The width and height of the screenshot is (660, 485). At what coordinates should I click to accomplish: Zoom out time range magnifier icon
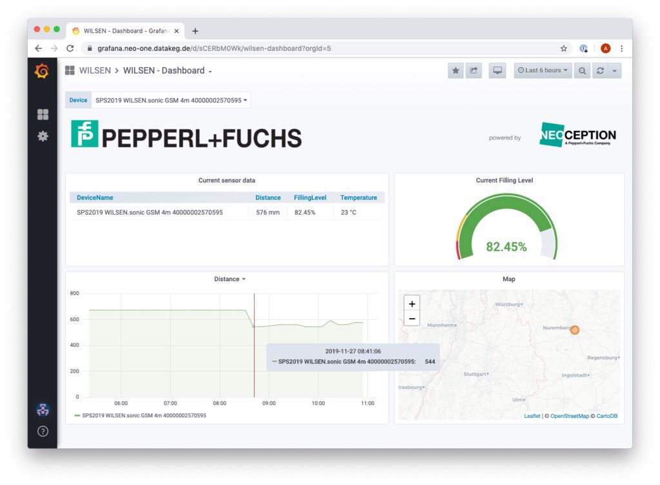point(582,71)
